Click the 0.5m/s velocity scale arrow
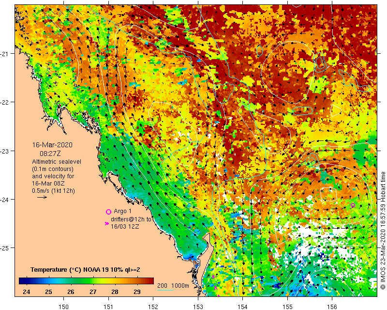 42,197
